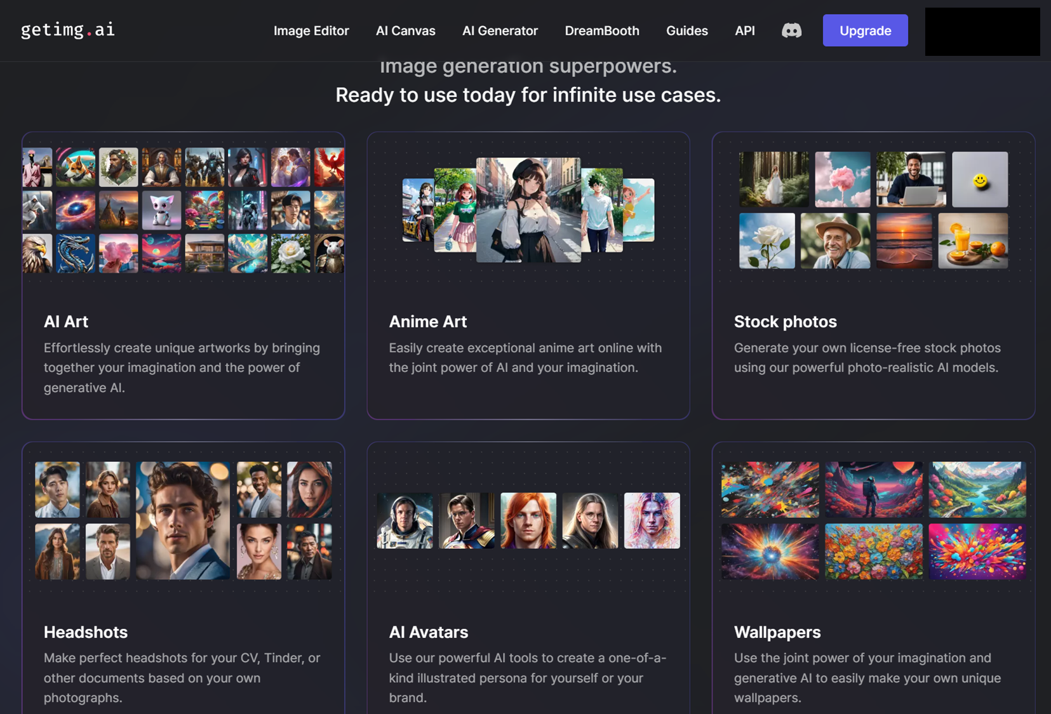
Task: Click the anime boy in white shirt image
Action: coord(601,210)
